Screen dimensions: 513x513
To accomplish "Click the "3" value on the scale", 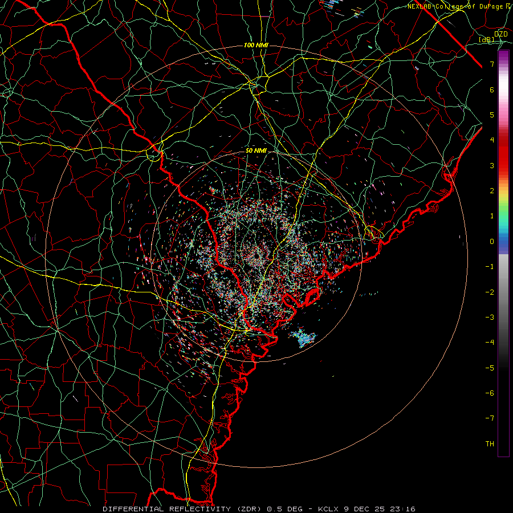I will click(x=492, y=165).
